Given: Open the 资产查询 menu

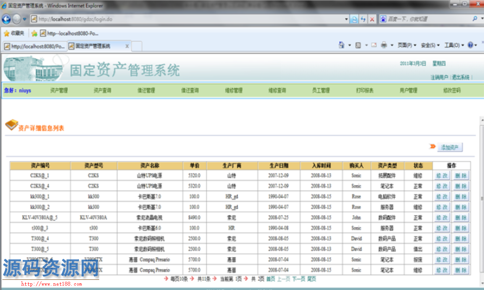Looking at the screenshot, I should coord(103,90).
